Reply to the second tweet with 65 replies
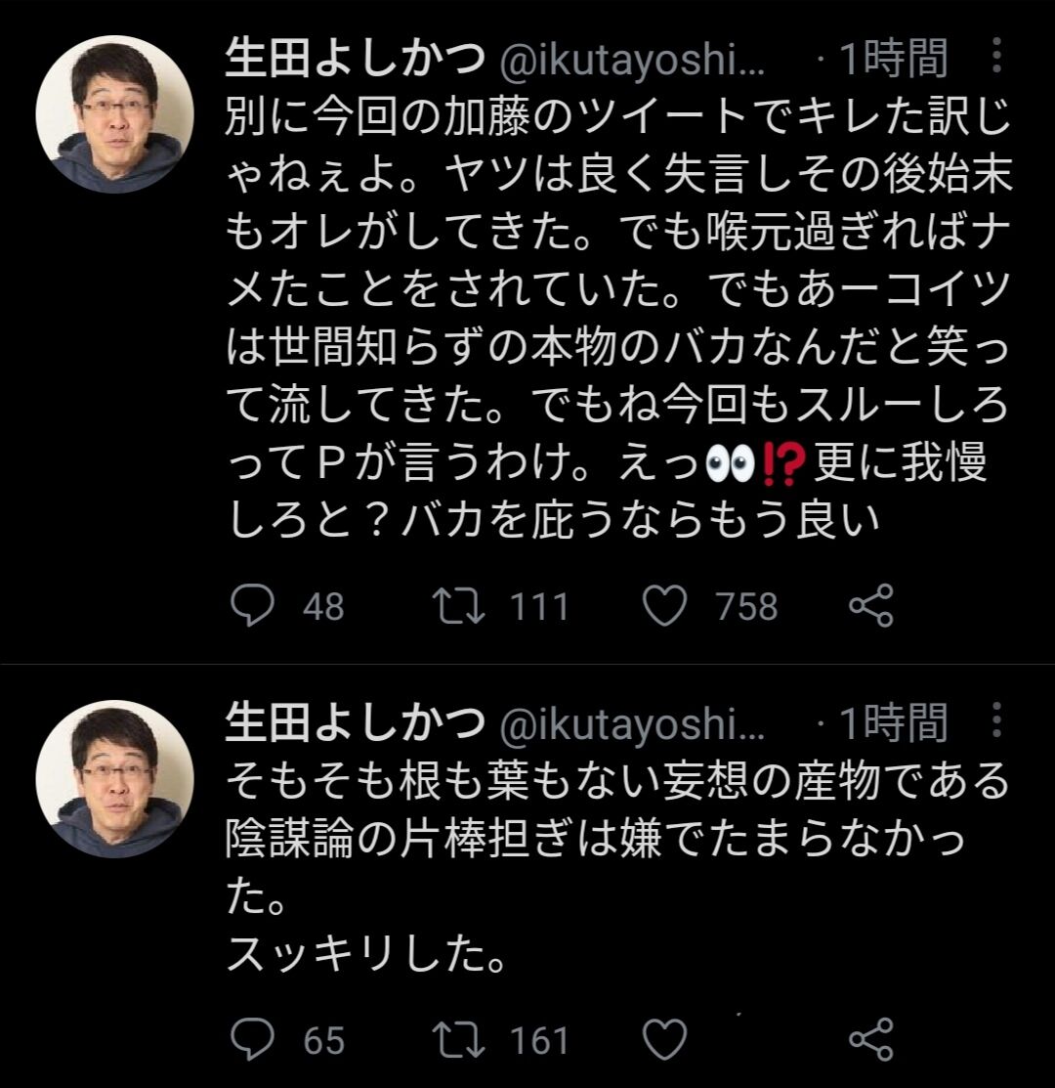Viewport: 1055px width, 1088px height. [x=252, y=1039]
